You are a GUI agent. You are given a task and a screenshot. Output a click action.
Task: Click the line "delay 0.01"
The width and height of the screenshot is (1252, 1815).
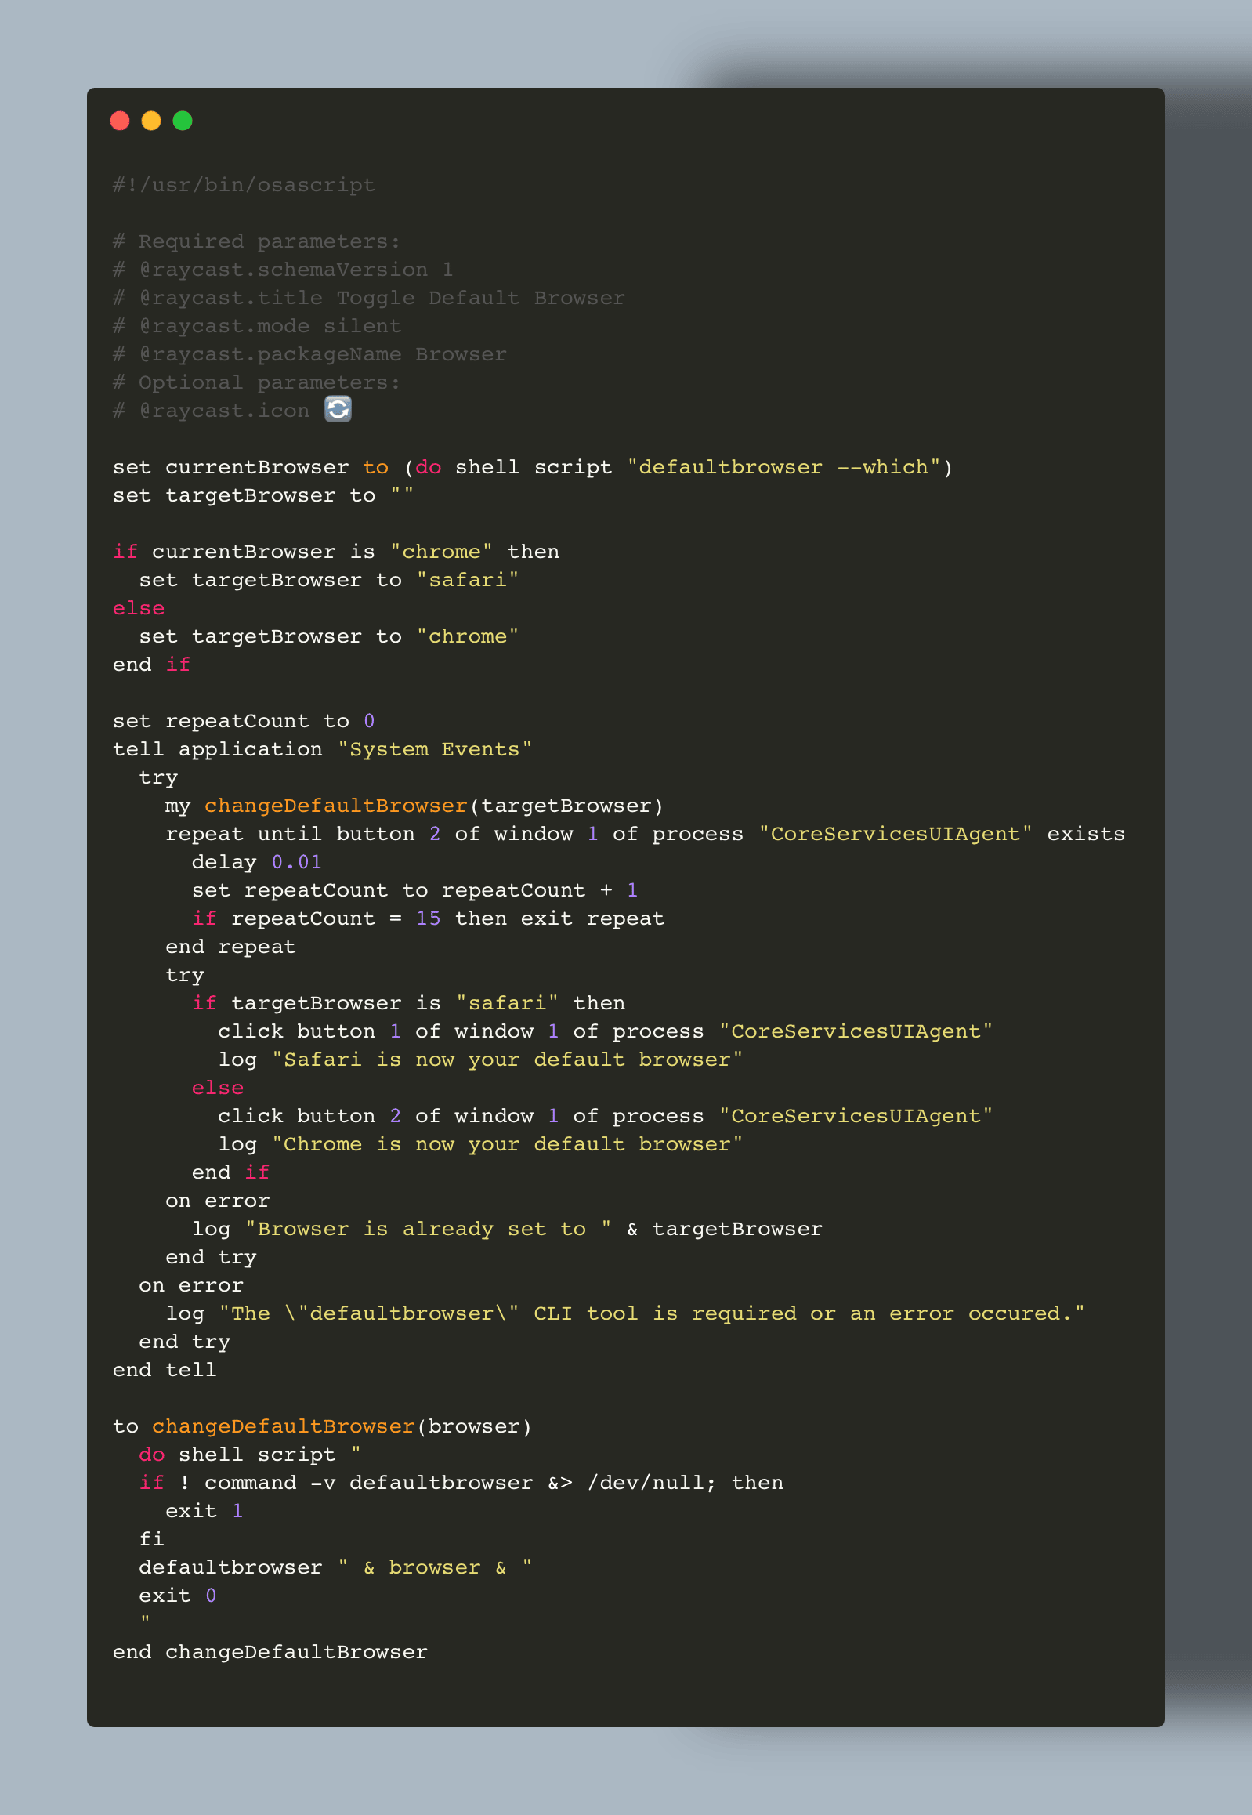tap(256, 863)
